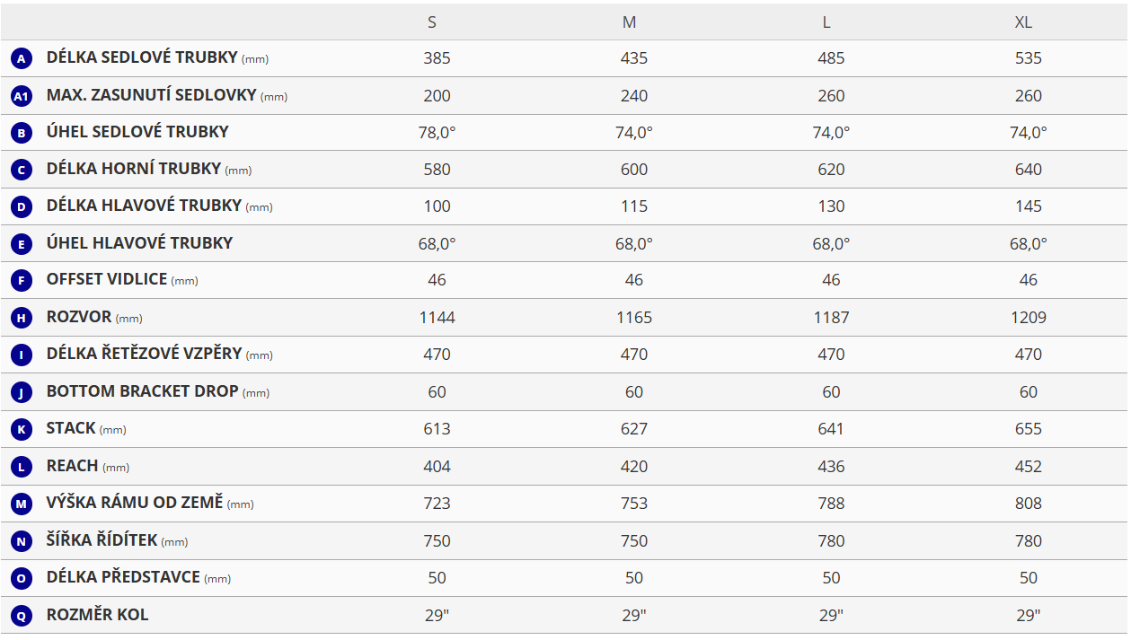This screenshot has width=1131, height=640.
Task: Click the N badge for ŠÍŘKA ŘÍDÍTEK
Action: click(x=22, y=541)
